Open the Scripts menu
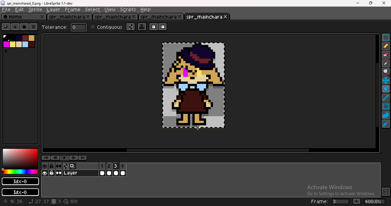 pyautogui.click(x=128, y=10)
